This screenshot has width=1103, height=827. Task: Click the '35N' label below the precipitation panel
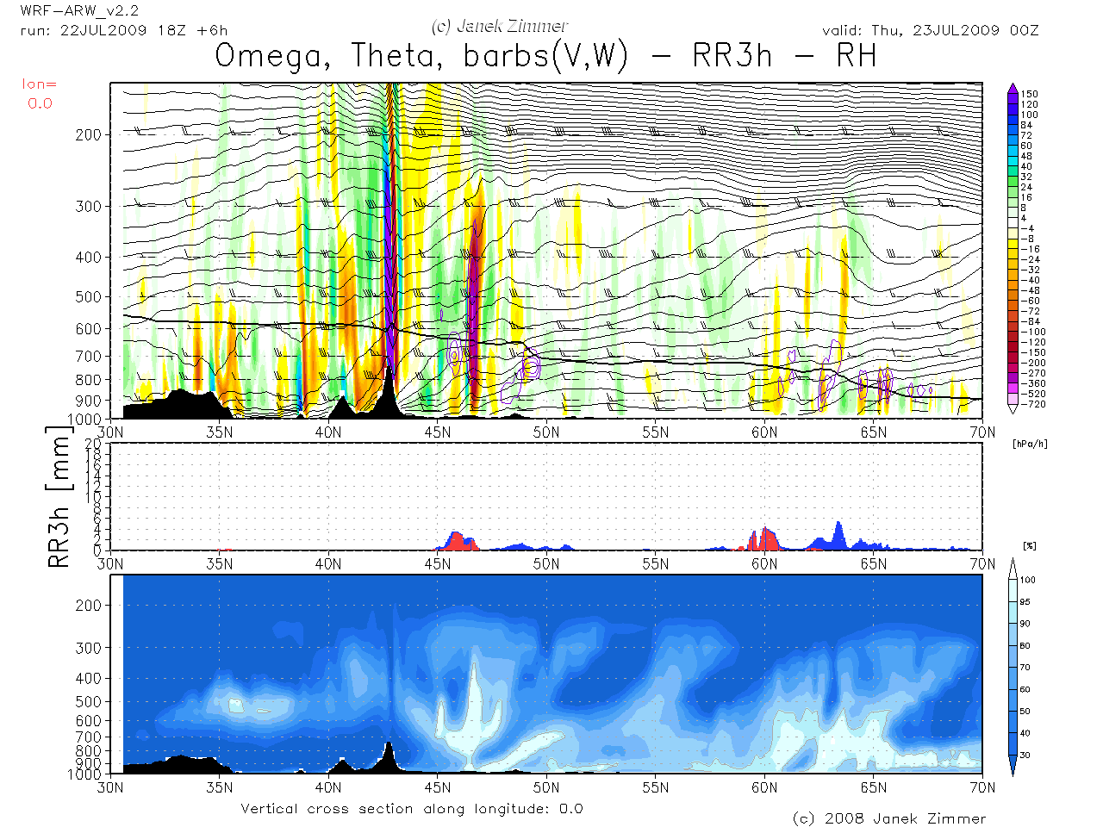tap(220, 563)
